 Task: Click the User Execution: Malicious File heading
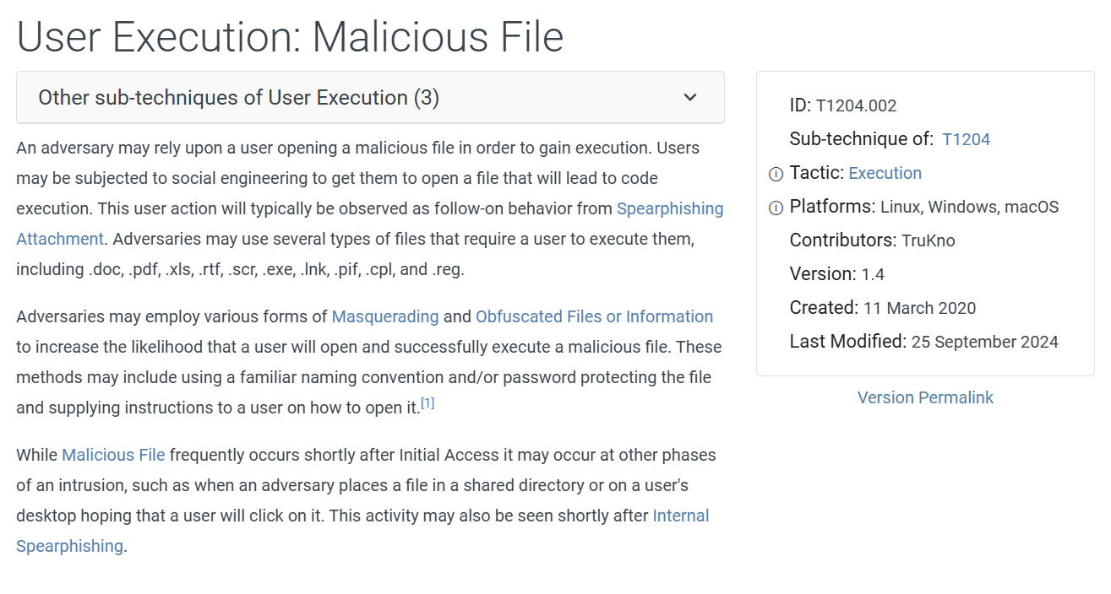click(290, 37)
